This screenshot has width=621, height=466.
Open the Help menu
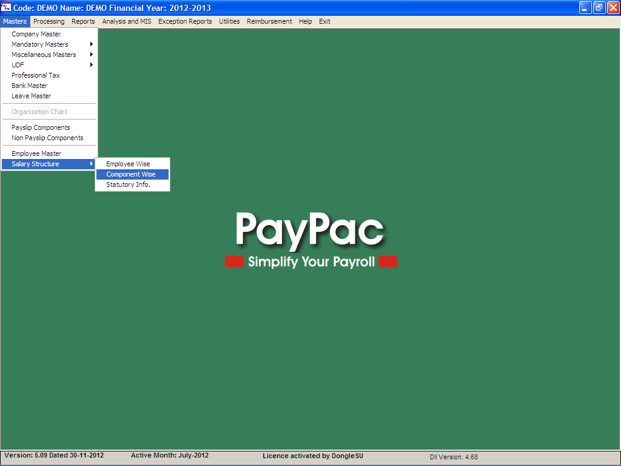coord(306,21)
